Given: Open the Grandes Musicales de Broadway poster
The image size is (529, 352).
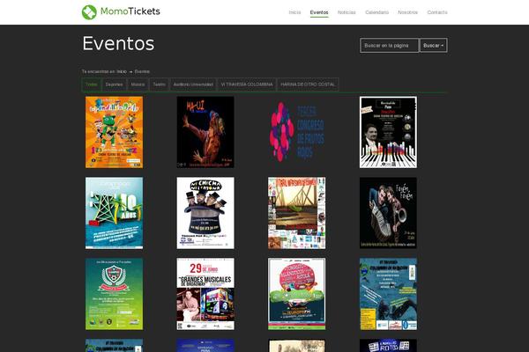Looking at the screenshot, I should 205,294.
